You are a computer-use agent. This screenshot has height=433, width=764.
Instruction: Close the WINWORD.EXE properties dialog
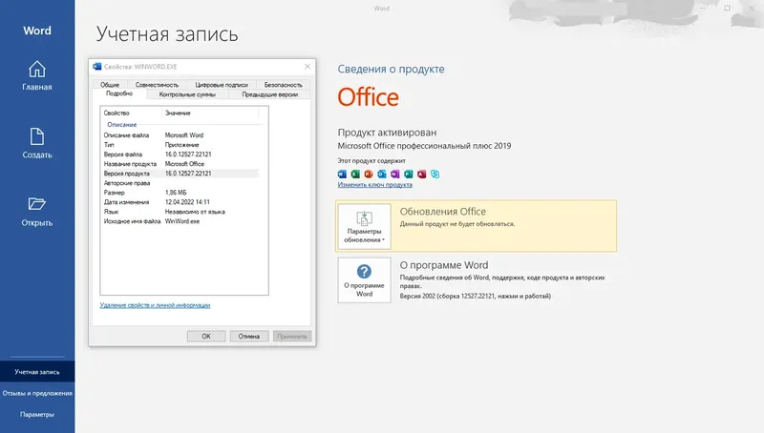(308, 67)
